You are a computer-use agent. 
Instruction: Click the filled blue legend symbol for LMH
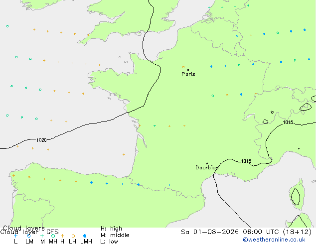tap(85, 236)
